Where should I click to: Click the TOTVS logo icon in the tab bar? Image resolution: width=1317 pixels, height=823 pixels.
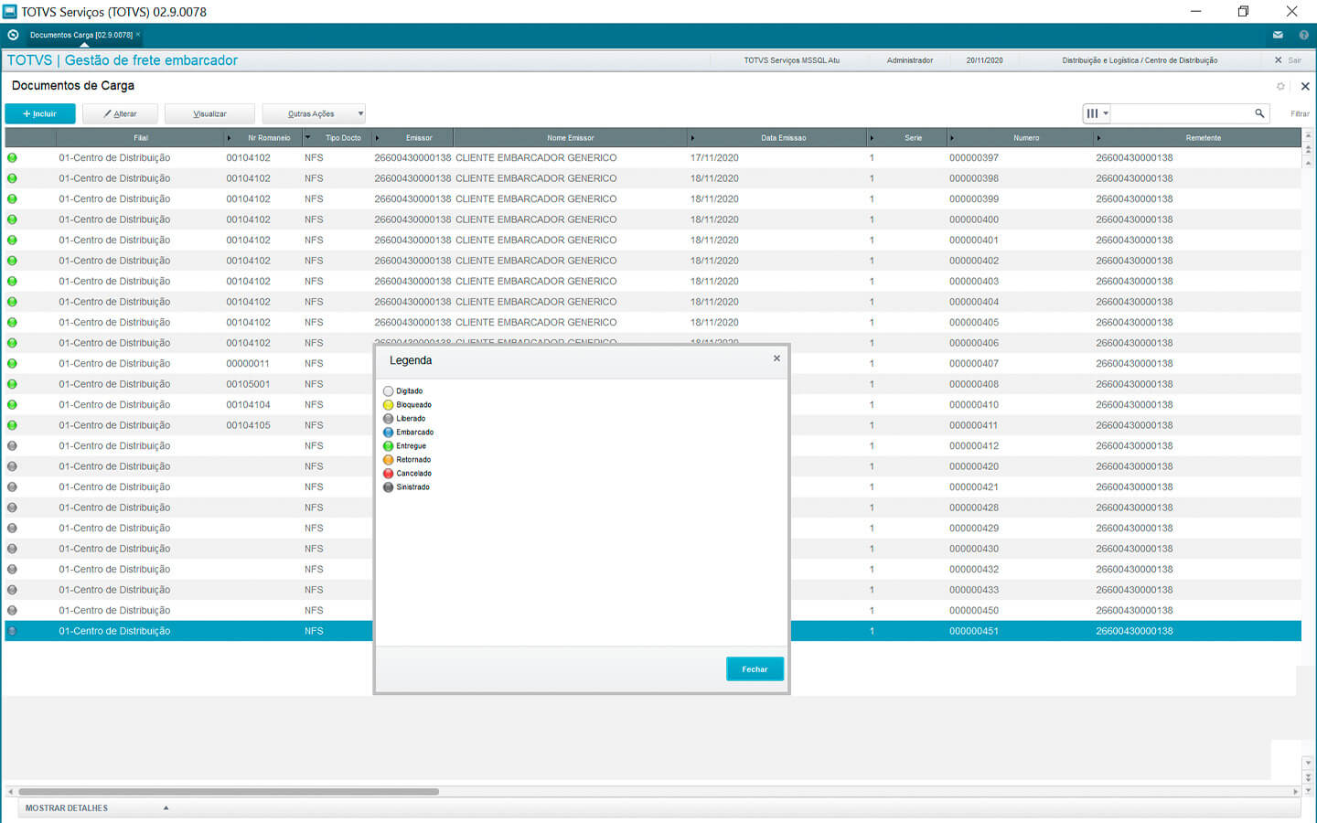pyautogui.click(x=13, y=35)
